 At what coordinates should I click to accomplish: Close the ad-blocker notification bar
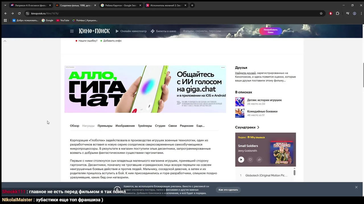[x=356, y=187]
